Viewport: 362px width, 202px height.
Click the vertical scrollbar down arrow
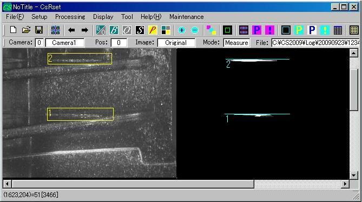353,175
